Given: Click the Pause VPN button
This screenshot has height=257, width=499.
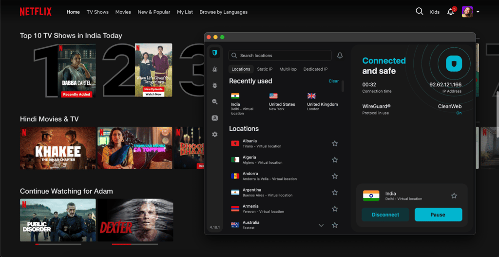Looking at the screenshot, I should (438, 215).
